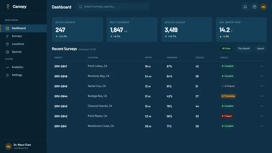The height and width of the screenshot is (153, 272).
Task: Click location Monterey Bay, CA
Action: click(x=99, y=76)
